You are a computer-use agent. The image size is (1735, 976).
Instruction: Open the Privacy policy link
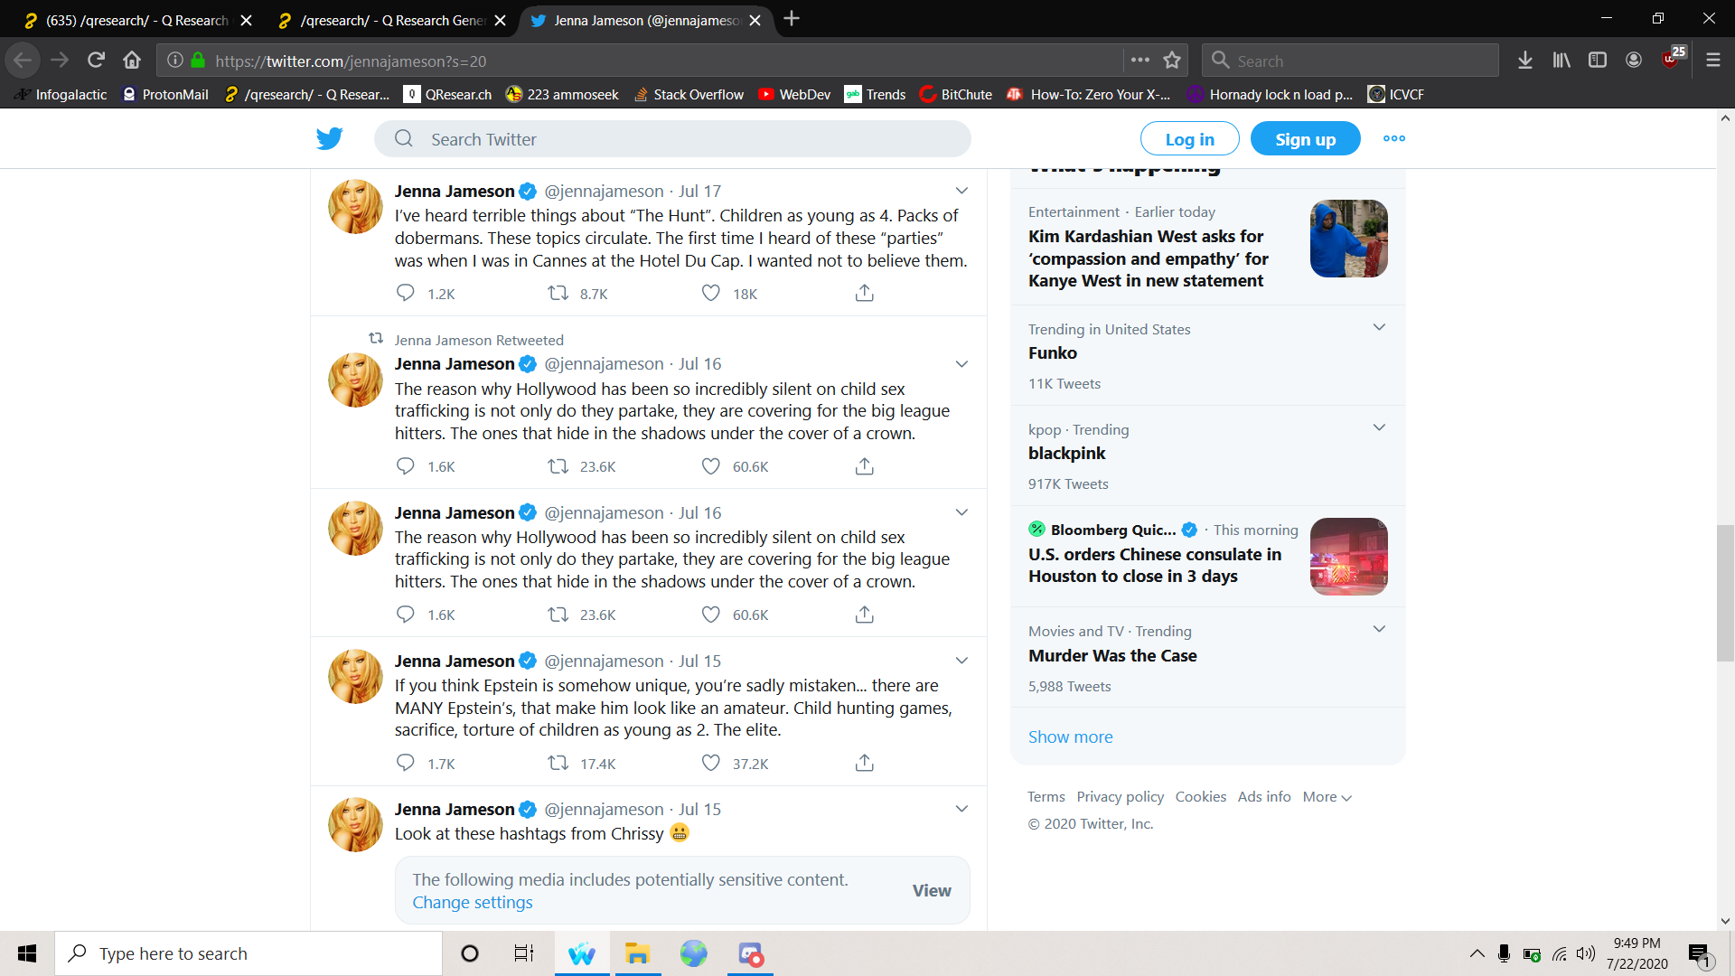[x=1120, y=797]
